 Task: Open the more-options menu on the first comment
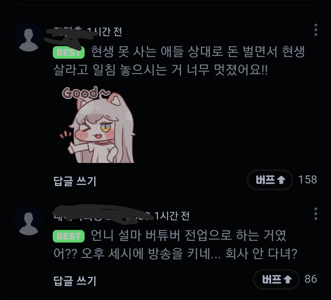[316, 30]
